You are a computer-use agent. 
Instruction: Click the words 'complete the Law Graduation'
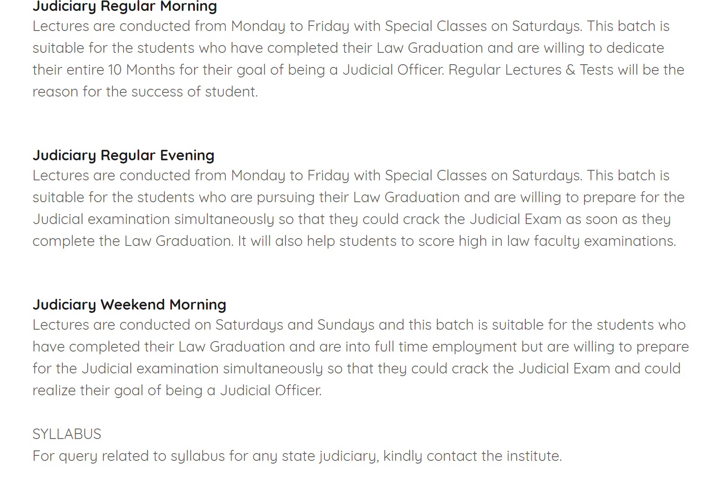(x=132, y=241)
